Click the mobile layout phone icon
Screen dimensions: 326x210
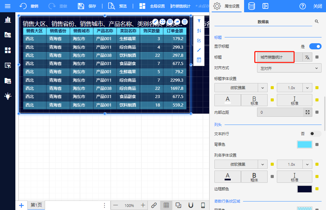pyautogui.click(x=203, y=205)
